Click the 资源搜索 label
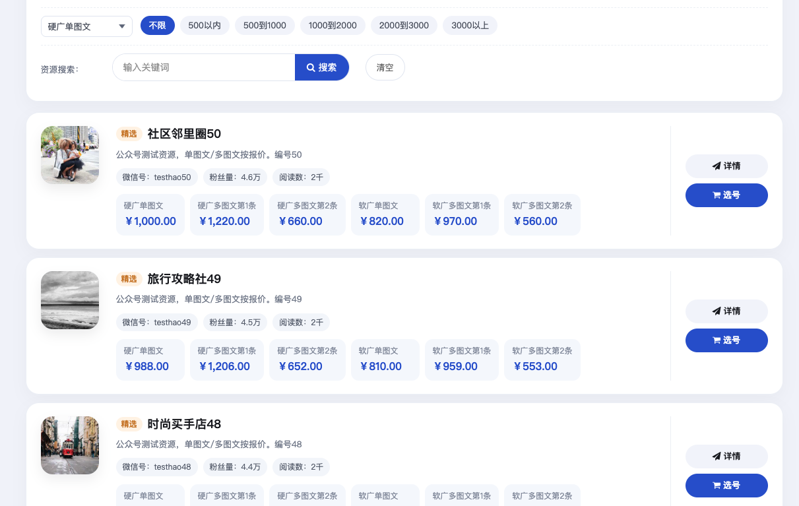Viewport: 799px width, 506px height. tap(59, 69)
